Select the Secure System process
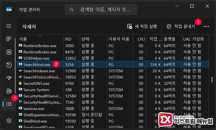The image size is (216, 130). click(113, 90)
